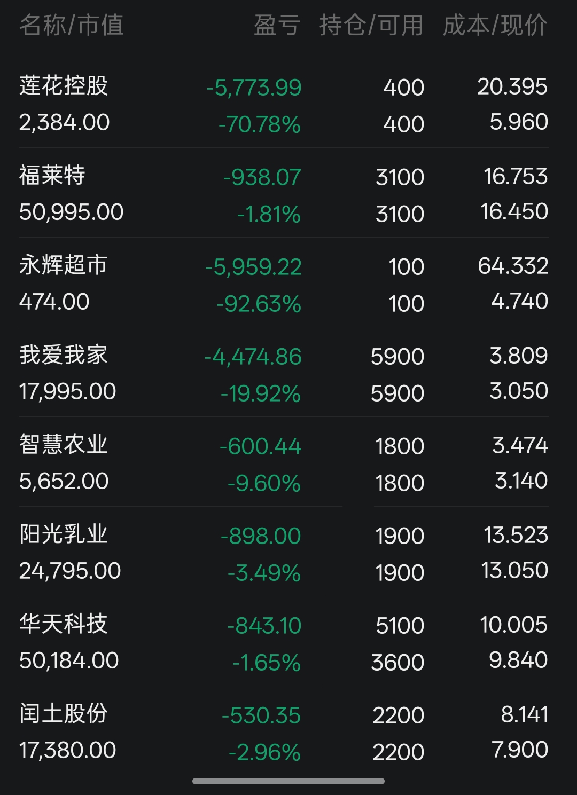Viewport: 577px width, 795px height.
Task: Select the 福莱特 stock name
Action: [x=52, y=176]
